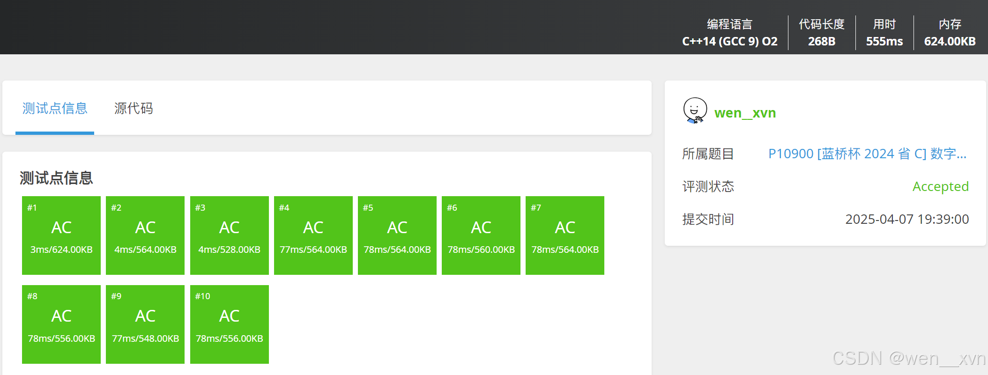Click the 用时 header label

pyautogui.click(x=884, y=24)
